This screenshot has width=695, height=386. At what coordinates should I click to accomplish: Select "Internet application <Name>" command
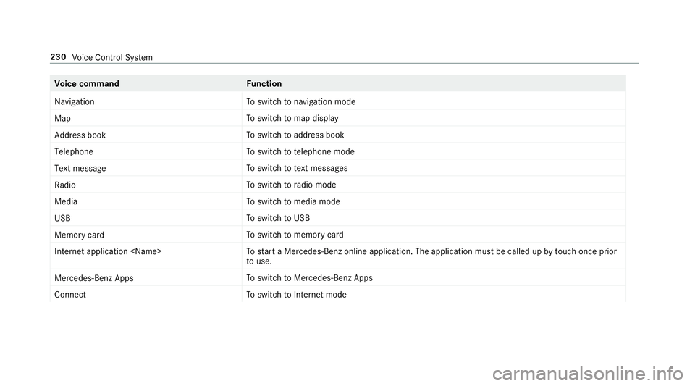point(108,252)
